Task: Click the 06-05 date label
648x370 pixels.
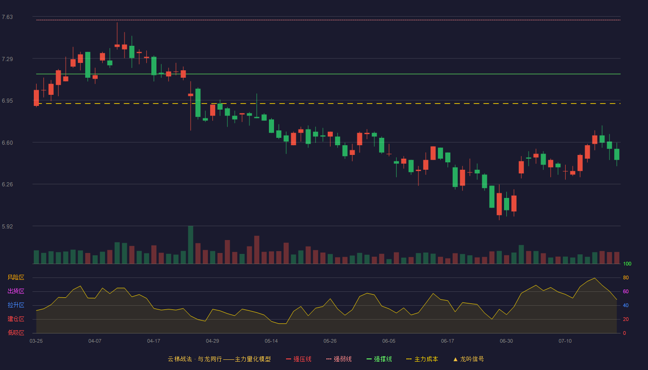Action: point(389,341)
